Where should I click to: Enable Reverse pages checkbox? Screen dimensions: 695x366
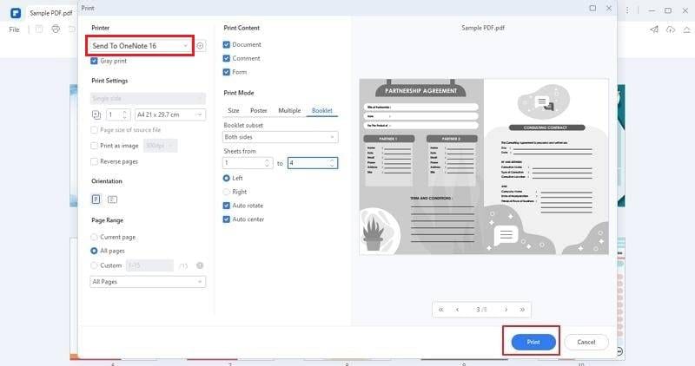pos(94,161)
